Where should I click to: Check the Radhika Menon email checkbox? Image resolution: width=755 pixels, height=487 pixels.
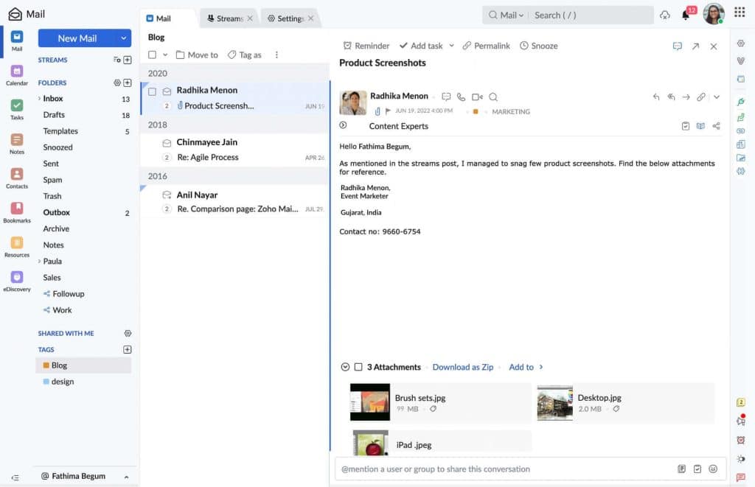click(x=152, y=91)
